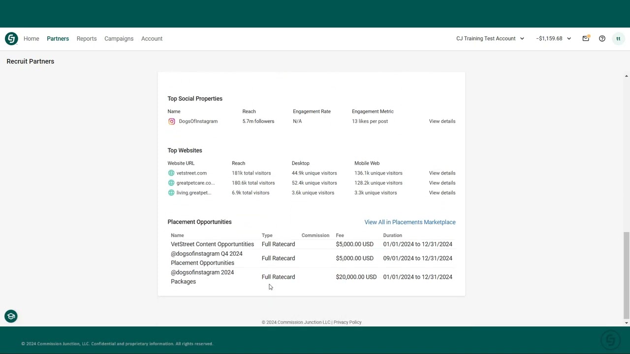The width and height of the screenshot is (630, 354).
Task: Click the 5.7m followers reach value
Action: tap(258, 121)
